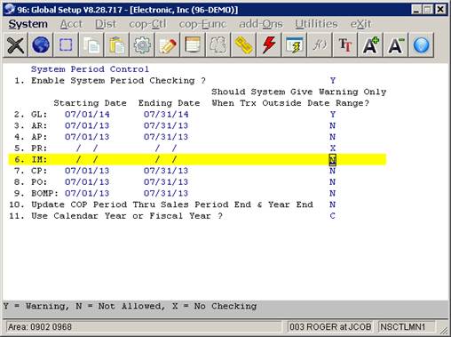This screenshot has height=337, width=451.
Task: Click the AP warning-only N value
Action: click(333, 137)
